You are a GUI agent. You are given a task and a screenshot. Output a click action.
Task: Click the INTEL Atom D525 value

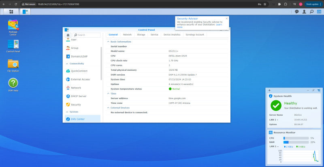pyautogui.click(x=178, y=56)
